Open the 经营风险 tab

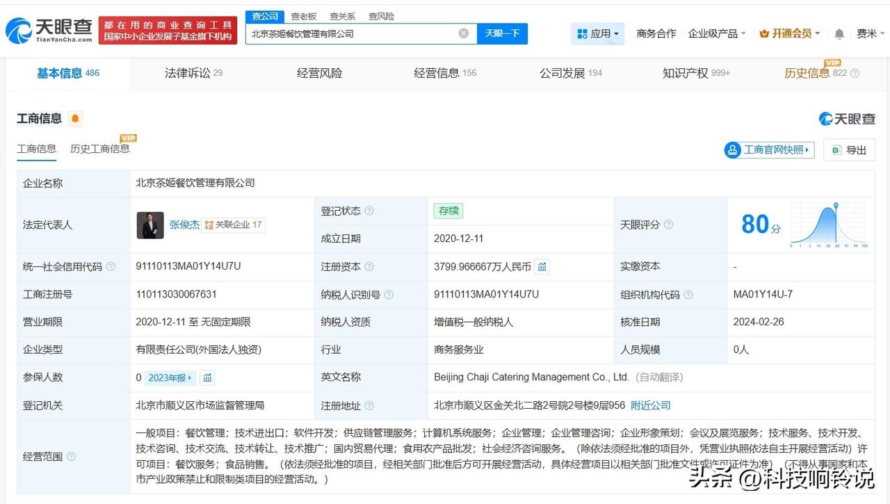pyautogui.click(x=319, y=73)
